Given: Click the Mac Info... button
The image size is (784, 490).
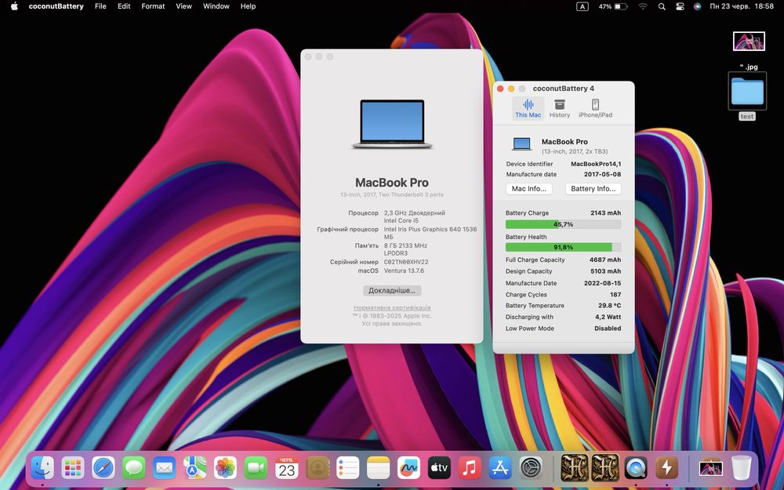Looking at the screenshot, I should (x=529, y=188).
